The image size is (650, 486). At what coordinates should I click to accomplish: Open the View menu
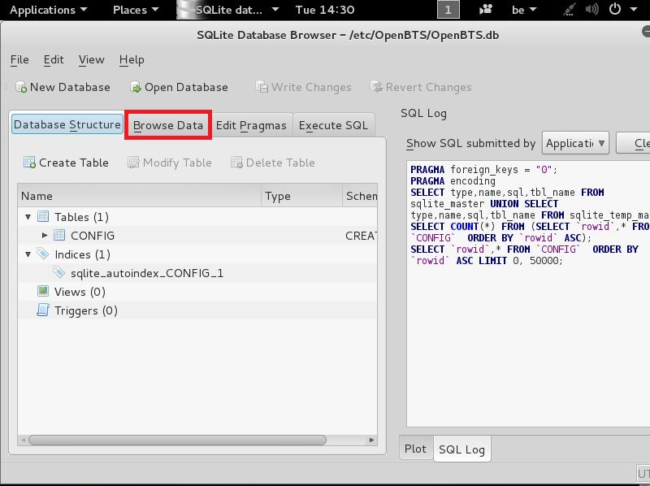91,59
